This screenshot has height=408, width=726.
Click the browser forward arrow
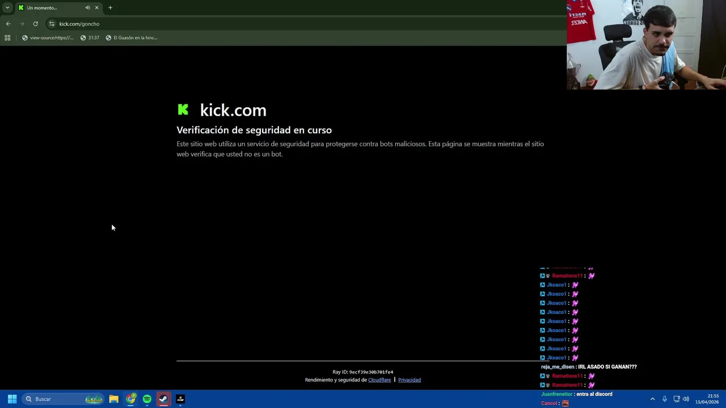coord(22,24)
